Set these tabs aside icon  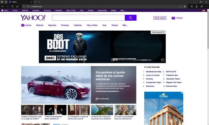click(x=6, y=2)
